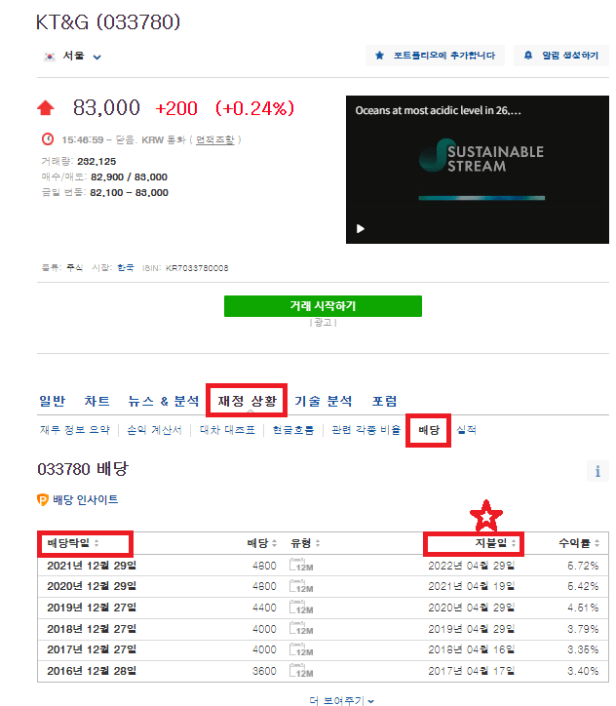Click the 4400 dividend amount
The height and width of the screenshot is (706, 616).
point(264,608)
